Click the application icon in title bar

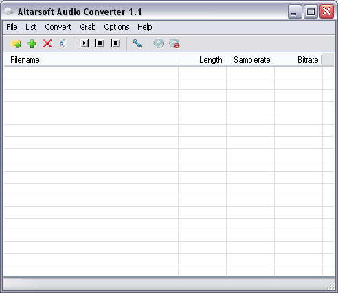9,12
